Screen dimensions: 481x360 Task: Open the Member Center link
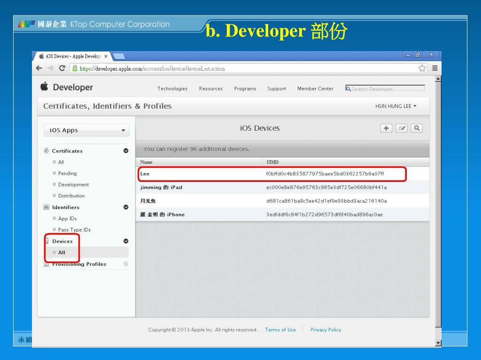tap(315, 89)
